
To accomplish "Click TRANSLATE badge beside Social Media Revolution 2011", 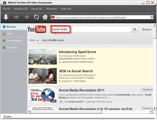I will (x=147, y=90).
